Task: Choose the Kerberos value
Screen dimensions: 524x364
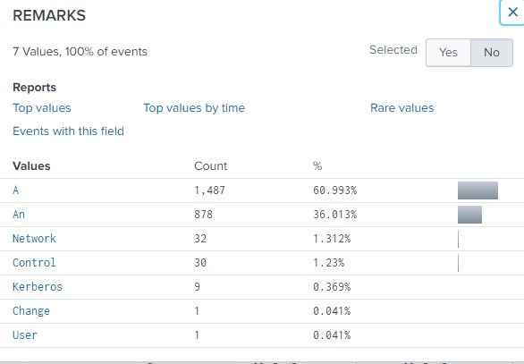Action: 38,287
